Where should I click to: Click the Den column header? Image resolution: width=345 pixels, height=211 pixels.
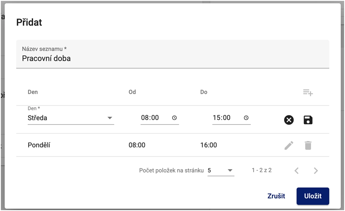tap(33, 92)
